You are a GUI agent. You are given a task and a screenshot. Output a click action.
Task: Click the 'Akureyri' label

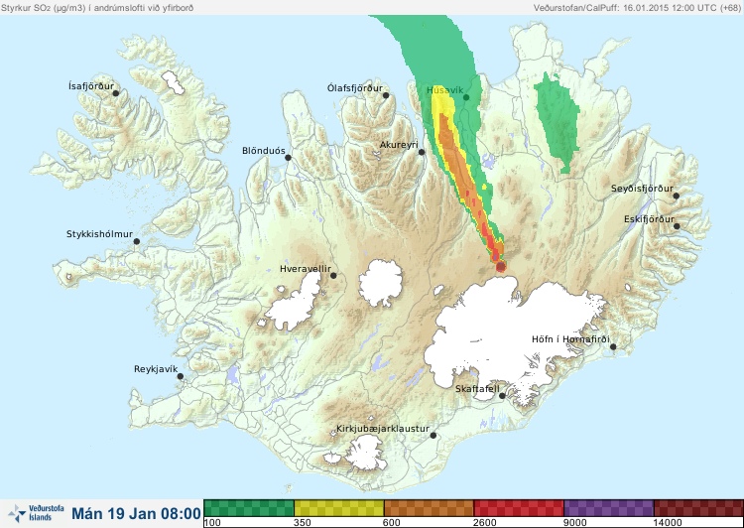click(399, 145)
